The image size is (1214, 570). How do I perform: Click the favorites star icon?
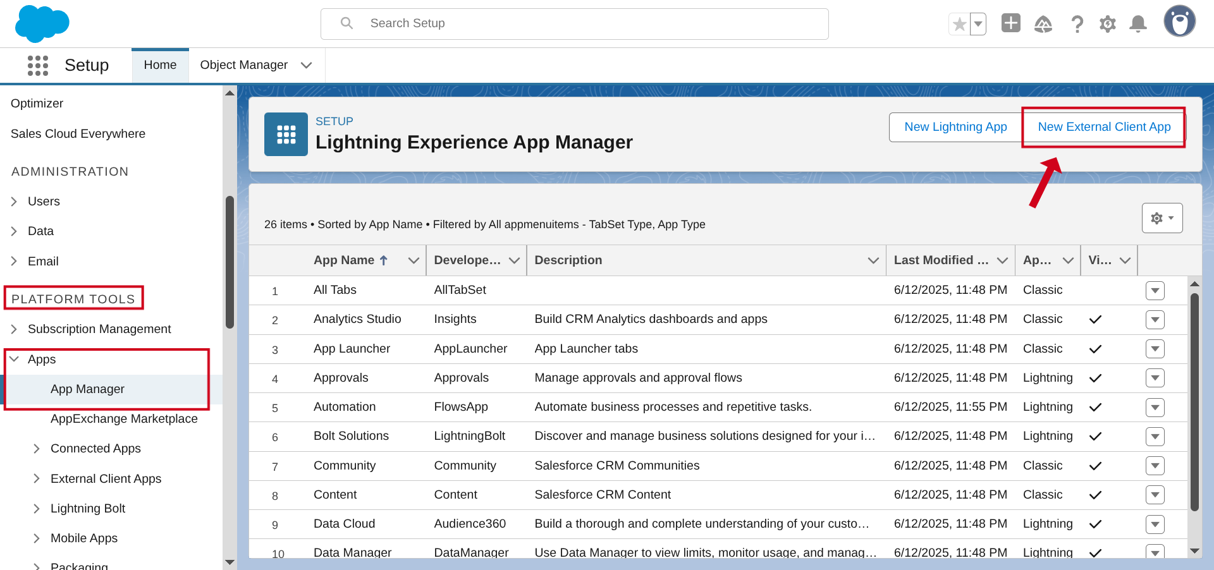pos(959,24)
